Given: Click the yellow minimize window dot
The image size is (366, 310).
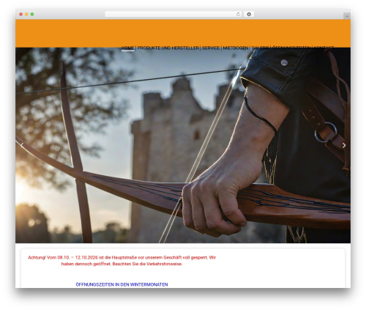Looking at the screenshot, I should point(26,14).
